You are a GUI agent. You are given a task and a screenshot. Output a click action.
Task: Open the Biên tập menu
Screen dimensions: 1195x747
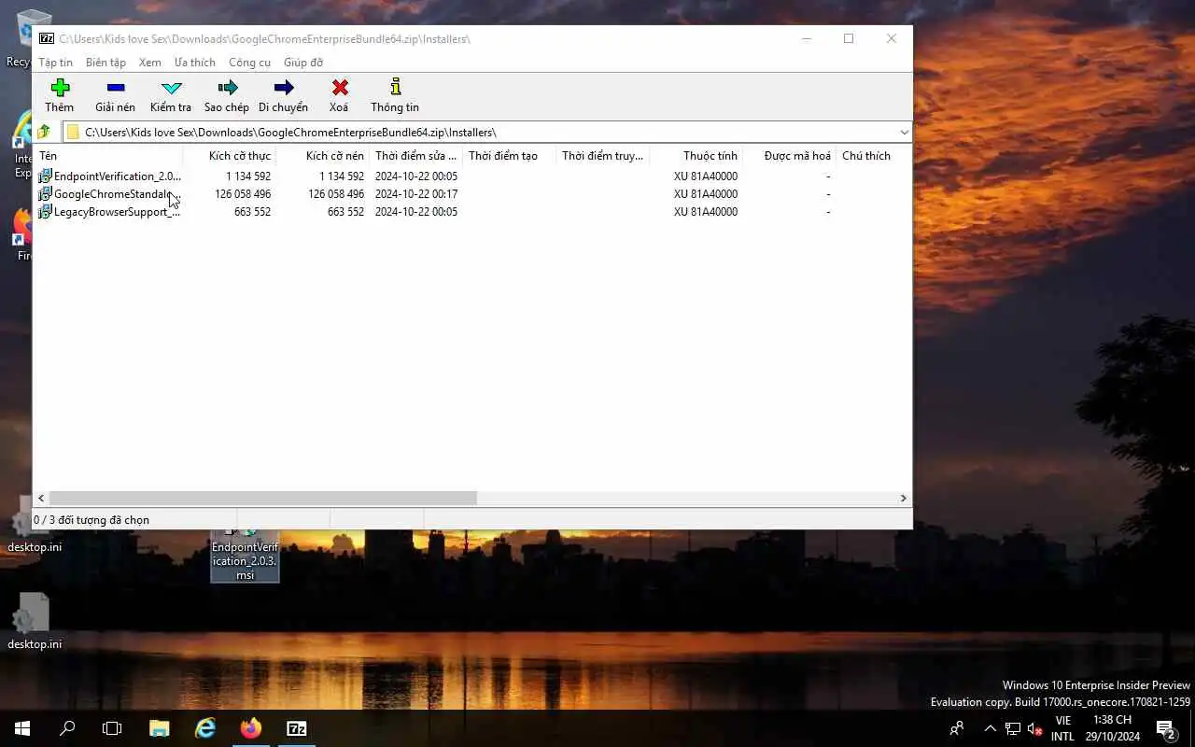(105, 63)
